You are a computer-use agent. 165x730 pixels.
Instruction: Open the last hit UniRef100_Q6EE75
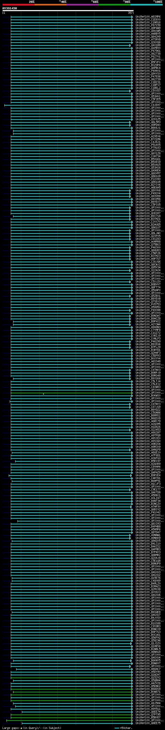coord(148,723)
